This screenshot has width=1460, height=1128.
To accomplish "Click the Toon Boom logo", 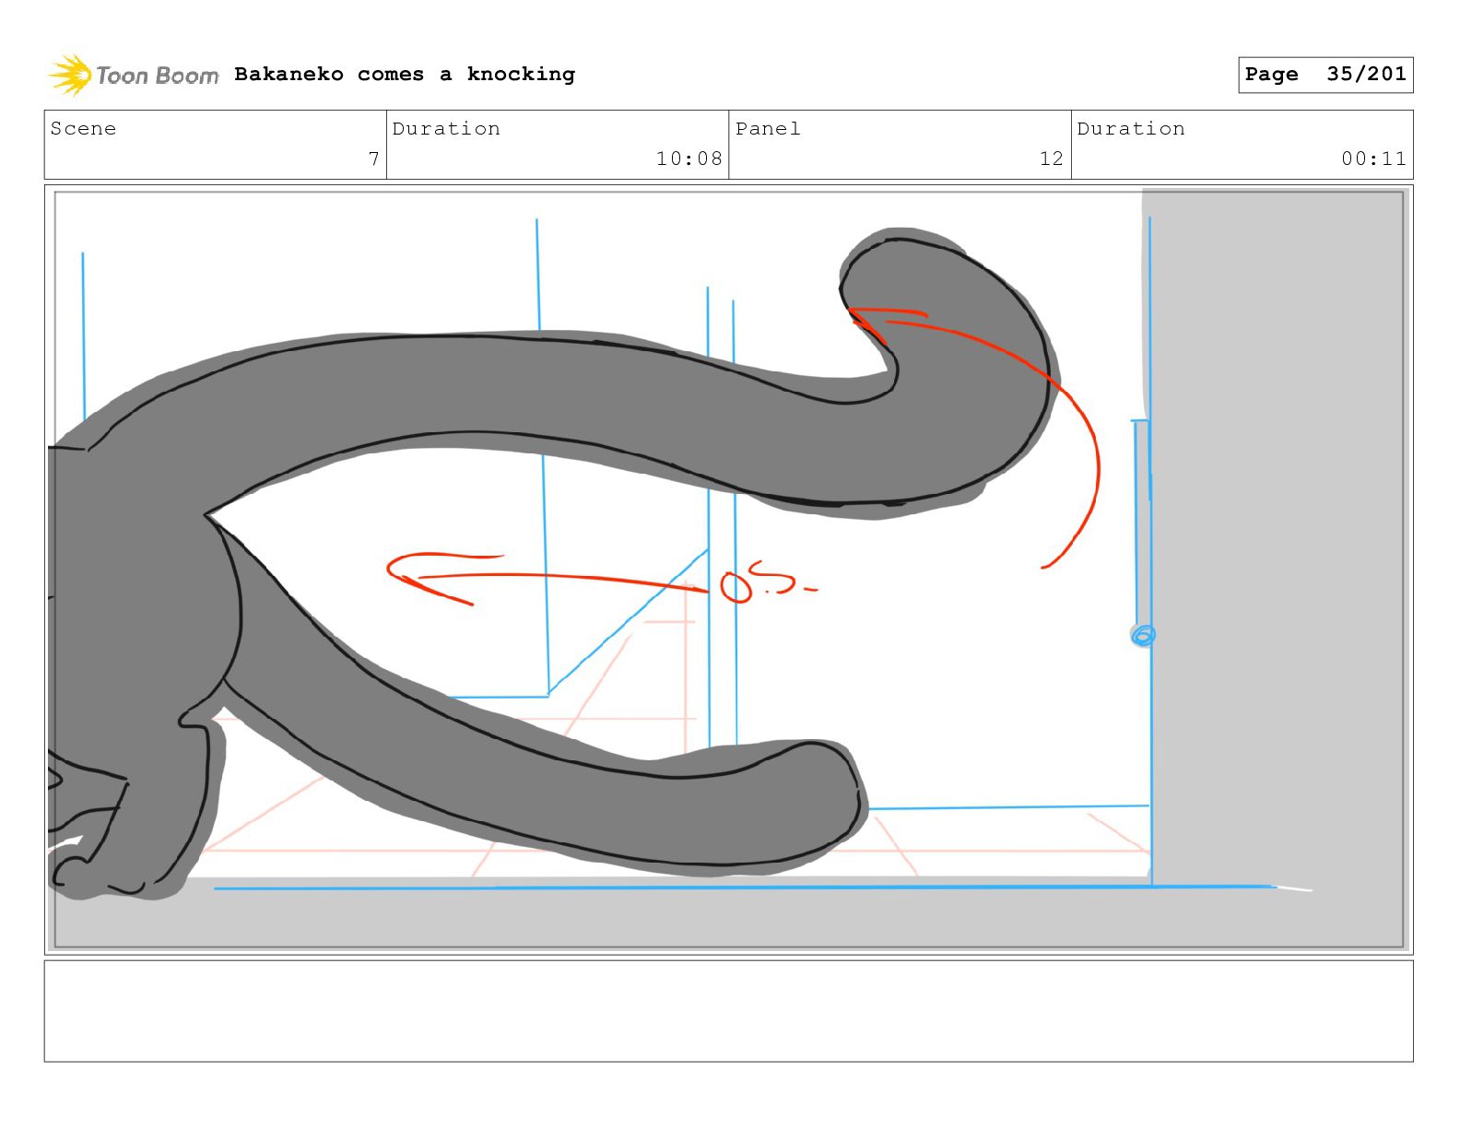I will (x=134, y=75).
